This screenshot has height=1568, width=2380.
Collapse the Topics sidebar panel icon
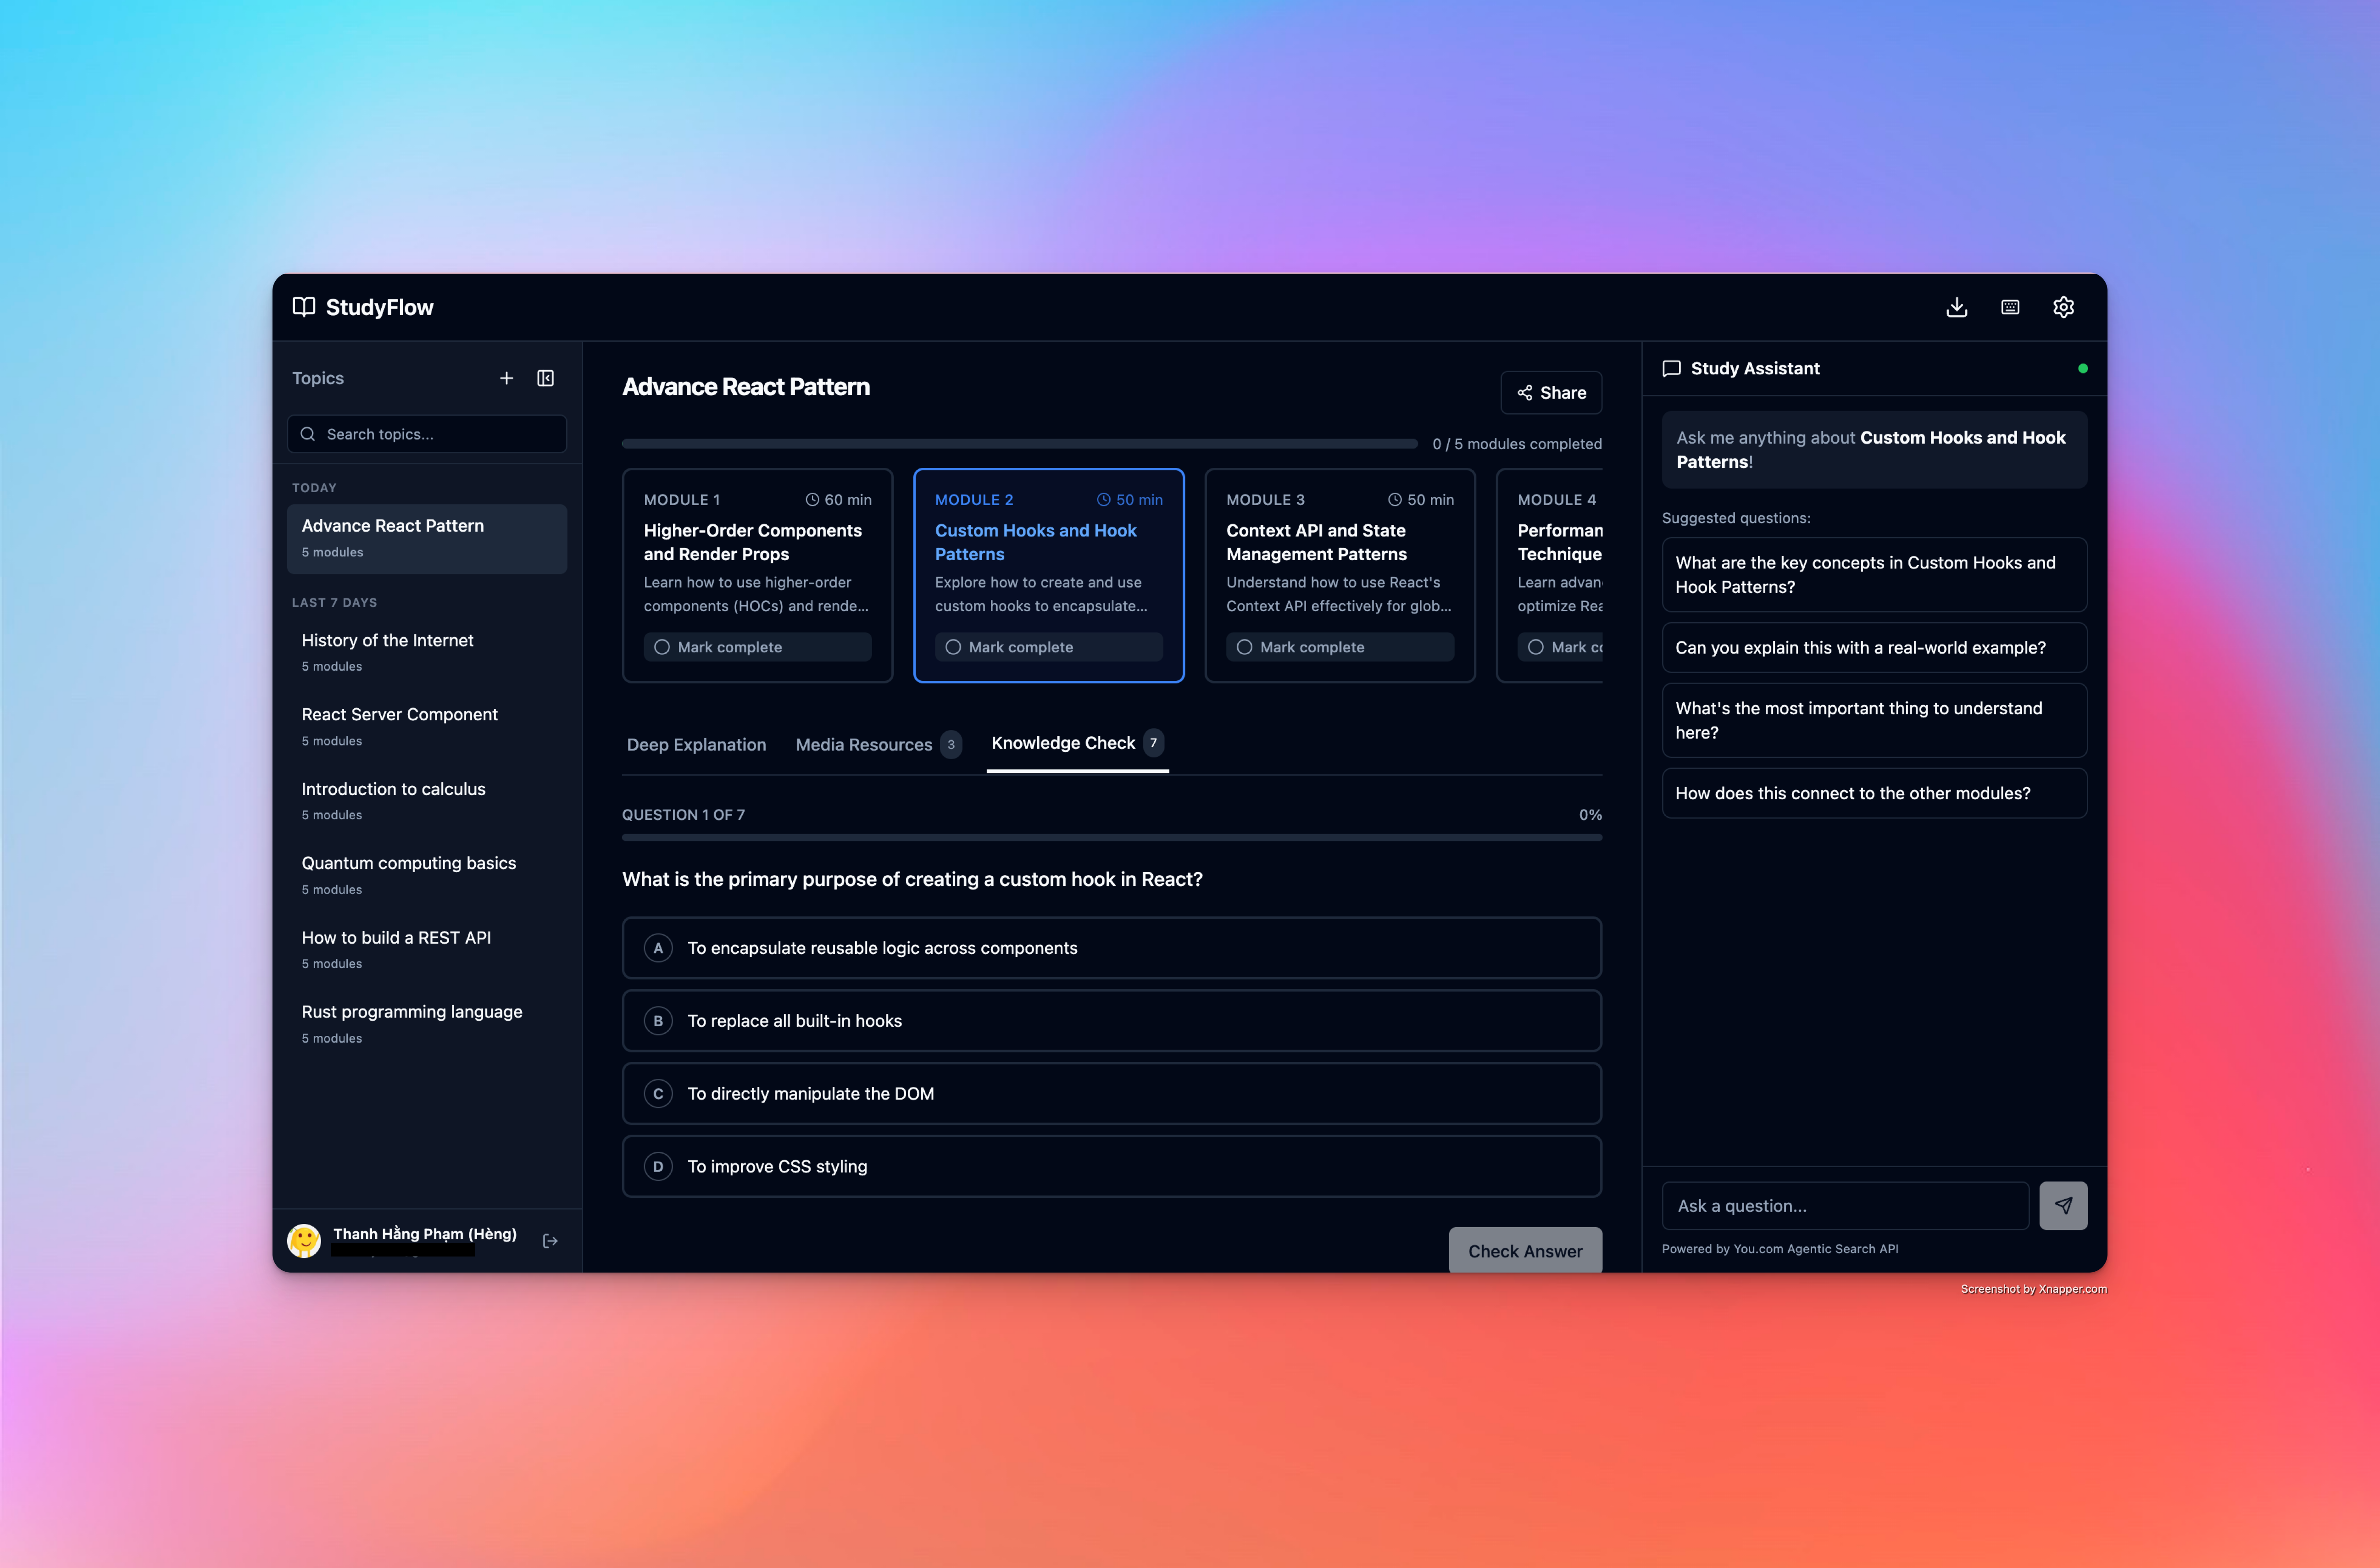[545, 378]
